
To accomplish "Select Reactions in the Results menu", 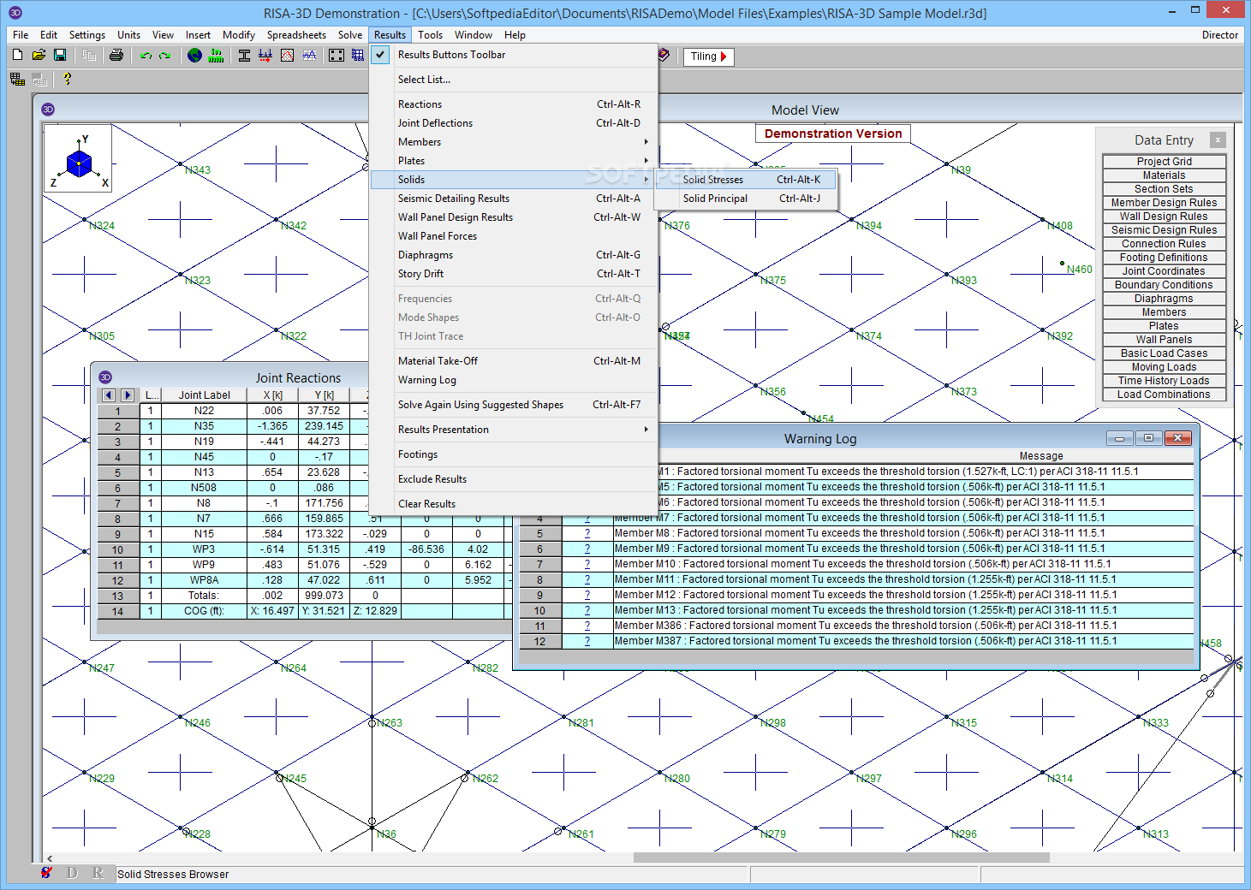I will coord(514,104).
